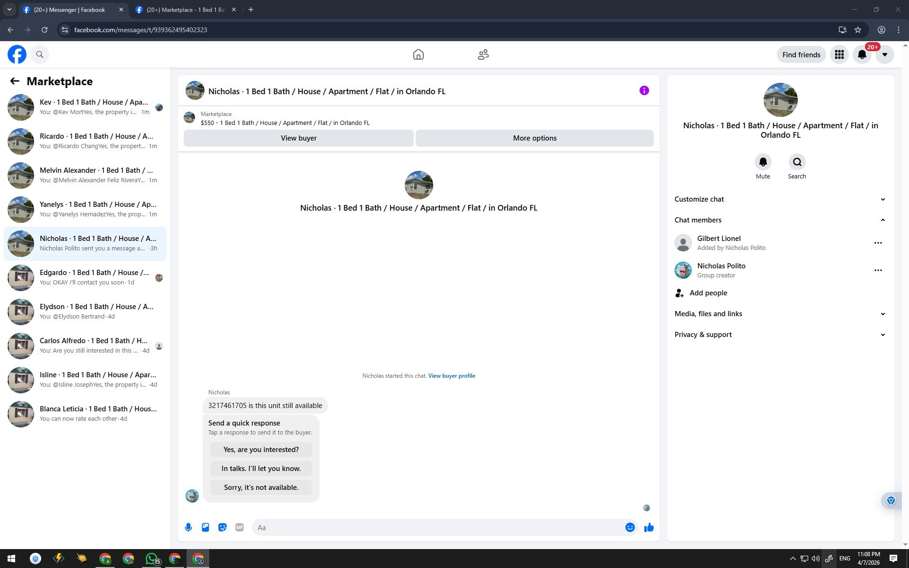Expand Media, files and links section
The width and height of the screenshot is (909, 568).
780,314
